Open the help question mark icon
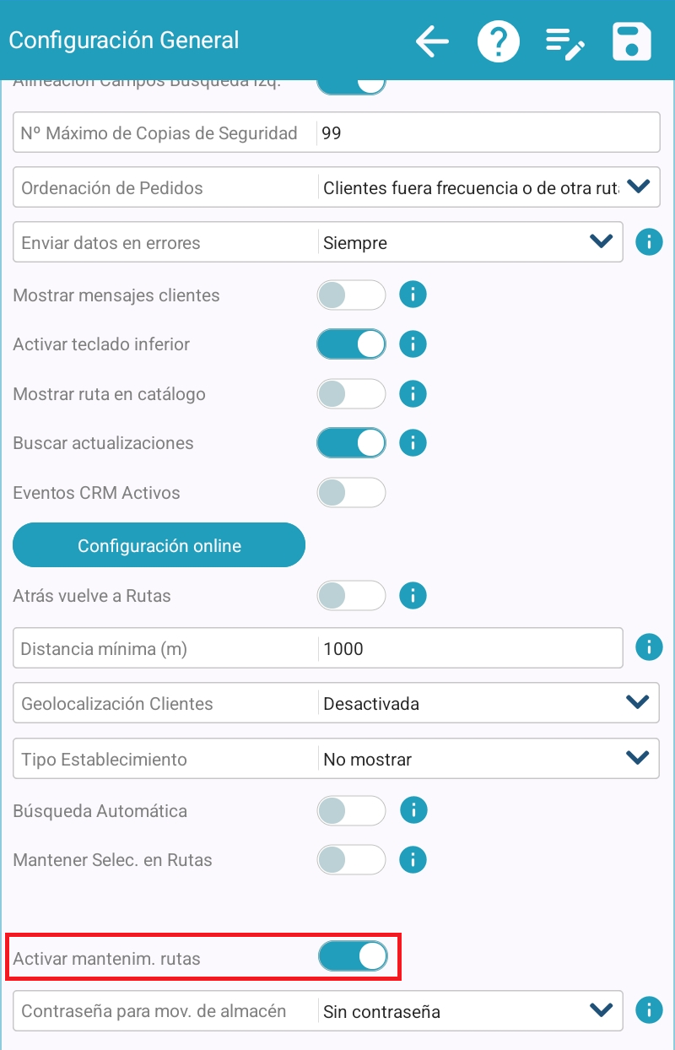The image size is (675, 1050). 498,41
